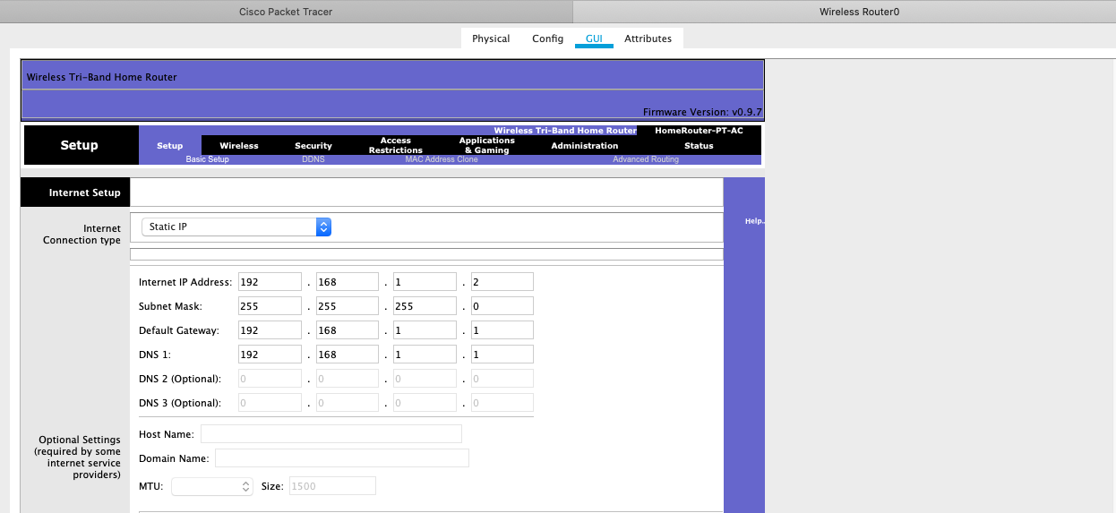Click third octet of Internet IP Address
The width and height of the screenshot is (1116, 513).
425,281
